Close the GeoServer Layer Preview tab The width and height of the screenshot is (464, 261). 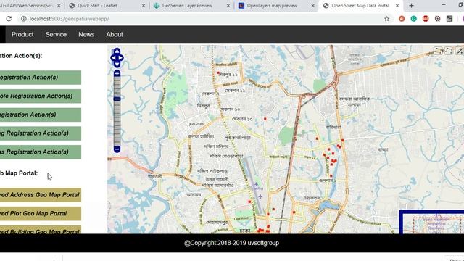tap(228, 6)
